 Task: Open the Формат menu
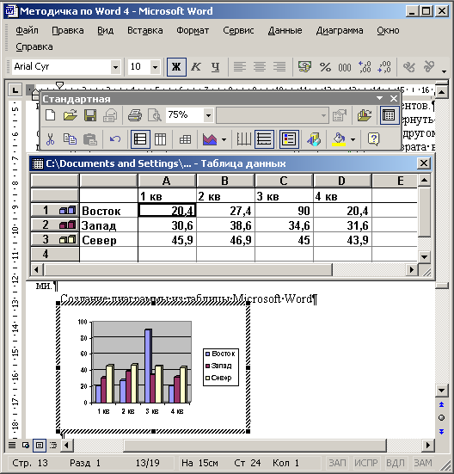pos(193,30)
